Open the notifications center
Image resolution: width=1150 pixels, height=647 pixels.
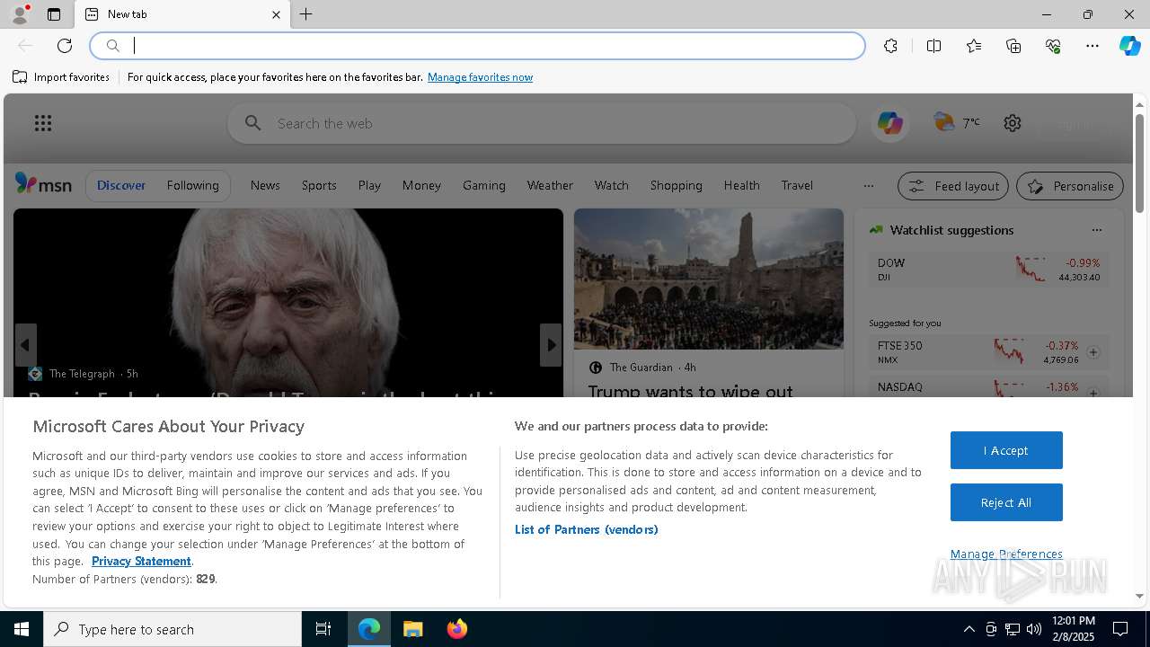pyautogui.click(x=1120, y=629)
